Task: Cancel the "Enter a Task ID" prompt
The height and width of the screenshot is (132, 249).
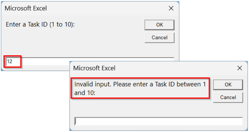Action: click(159, 38)
